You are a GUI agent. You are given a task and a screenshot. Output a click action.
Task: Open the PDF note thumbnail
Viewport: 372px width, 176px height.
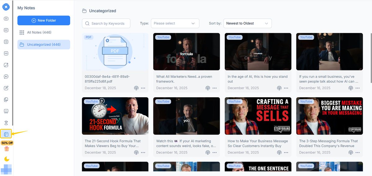[115, 52]
